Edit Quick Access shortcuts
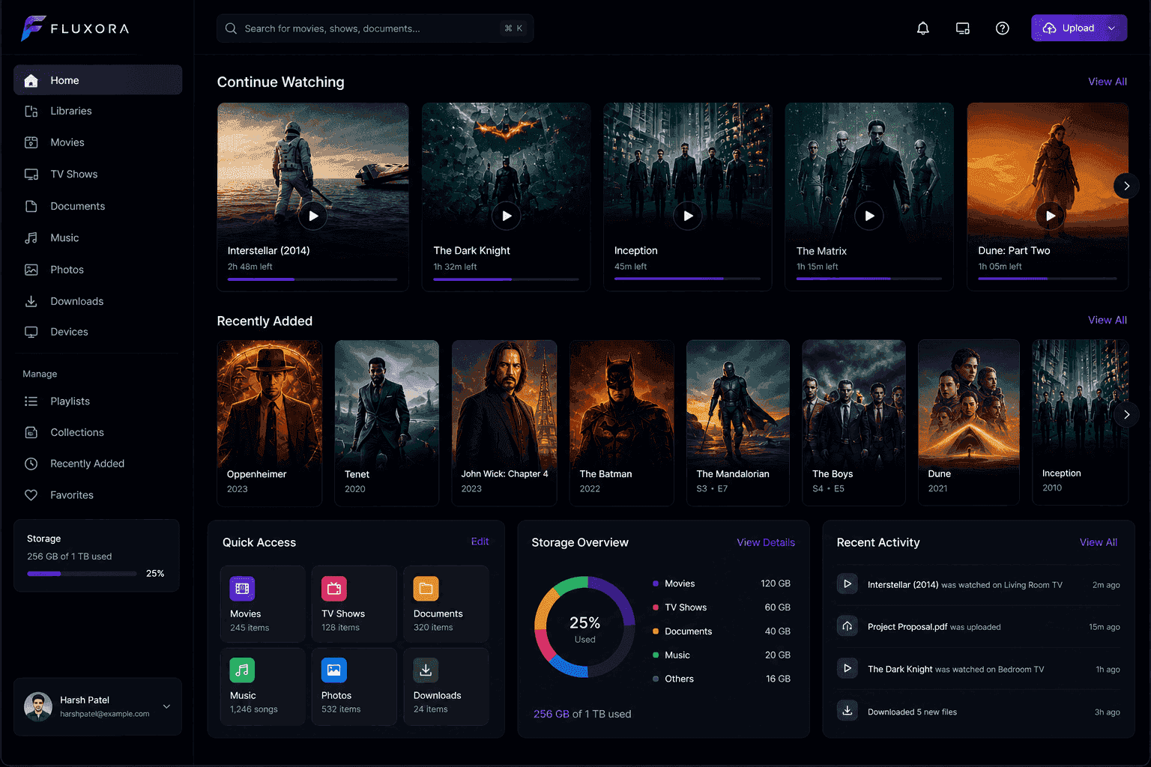1151x767 pixels. (x=480, y=542)
